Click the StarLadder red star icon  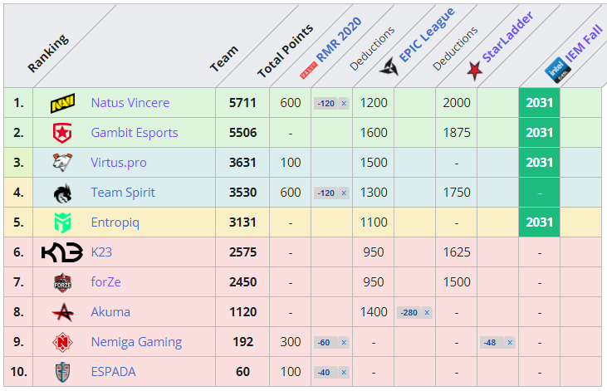pos(475,71)
